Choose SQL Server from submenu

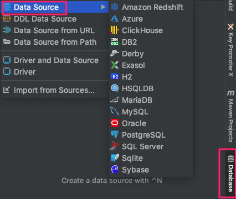pyautogui.click(x=151, y=146)
